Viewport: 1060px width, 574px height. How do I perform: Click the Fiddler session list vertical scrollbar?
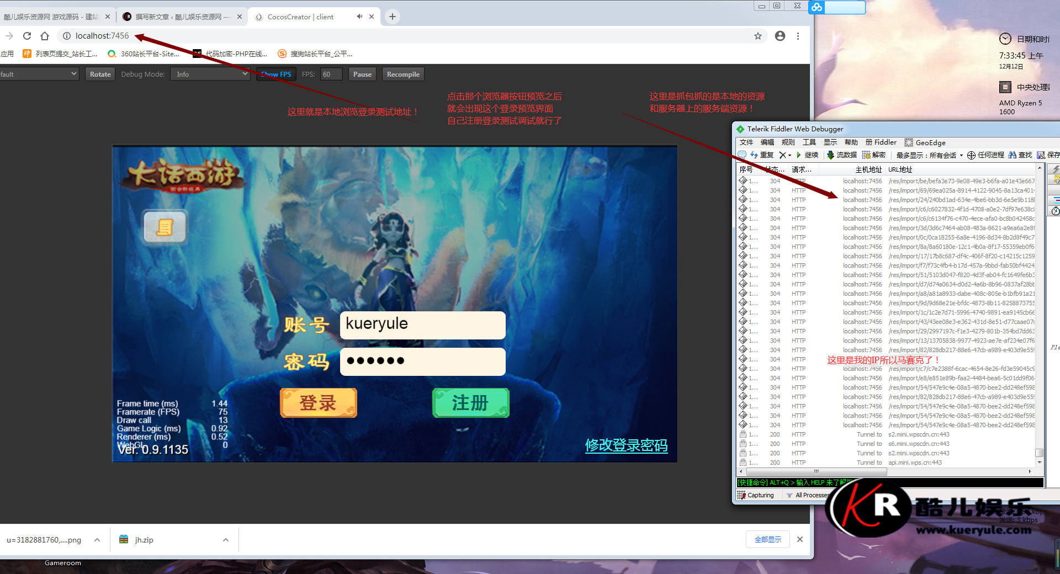pos(1040,453)
